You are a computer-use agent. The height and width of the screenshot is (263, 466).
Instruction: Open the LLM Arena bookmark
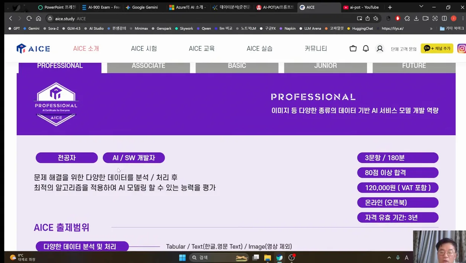pyautogui.click(x=310, y=28)
